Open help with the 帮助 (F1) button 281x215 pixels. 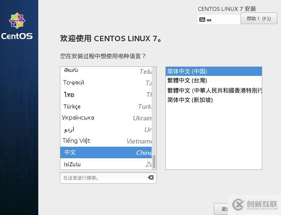259,18
